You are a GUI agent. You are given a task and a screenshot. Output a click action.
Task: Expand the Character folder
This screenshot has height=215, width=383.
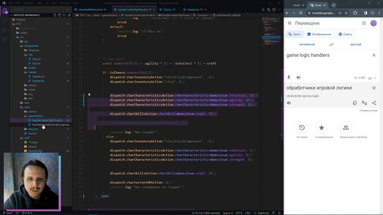(x=34, y=50)
